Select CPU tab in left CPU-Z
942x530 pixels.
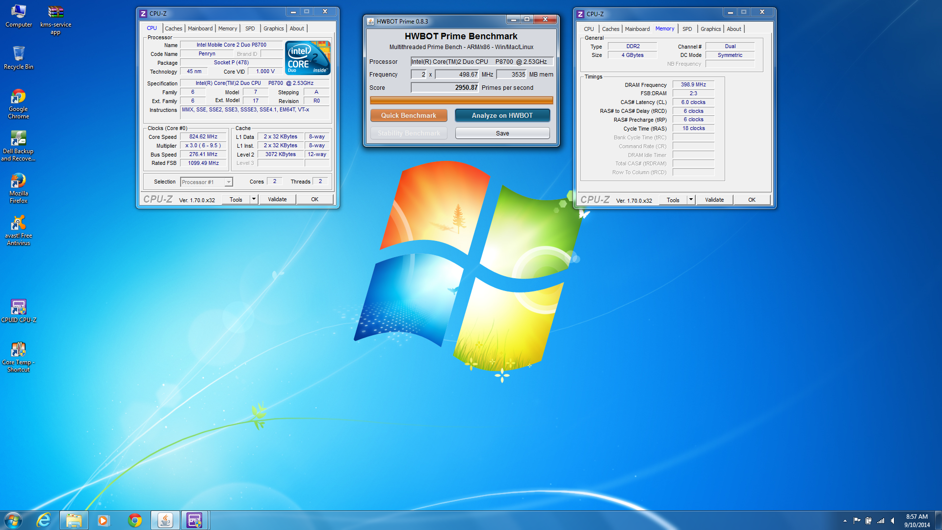point(152,28)
